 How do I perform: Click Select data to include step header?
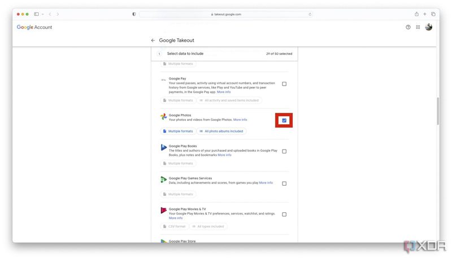185,54
